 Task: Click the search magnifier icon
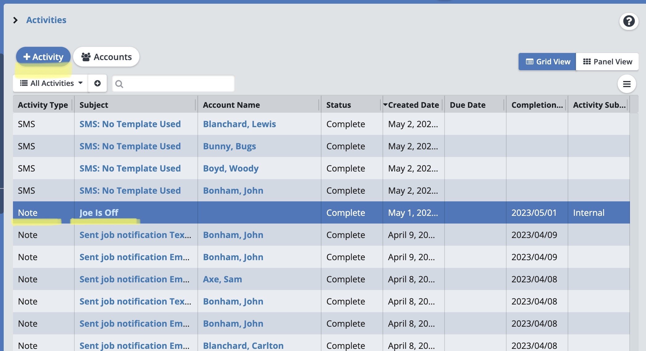click(x=119, y=84)
